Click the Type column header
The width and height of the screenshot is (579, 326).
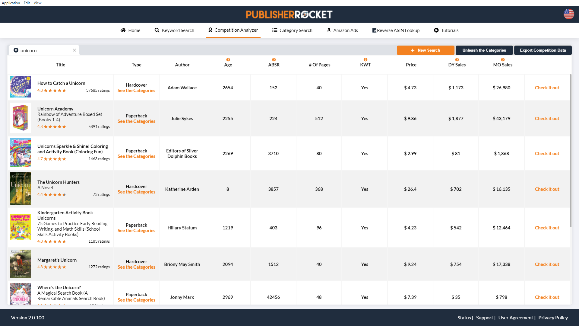tap(136, 65)
